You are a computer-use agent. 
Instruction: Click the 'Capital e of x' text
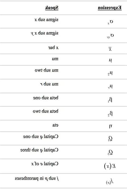(x=45, y=164)
